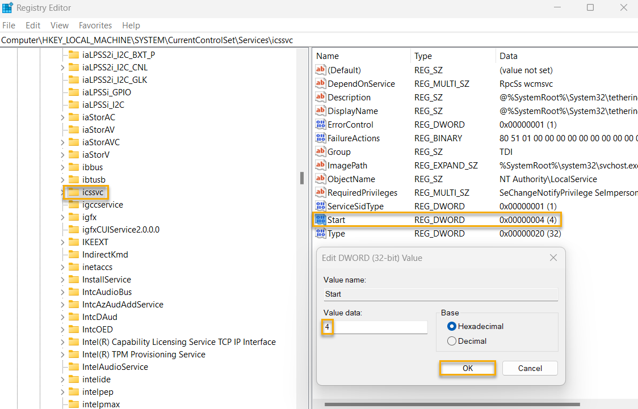638x409 pixels.
Task: Close the Edit DWORD dialog with X
Action: [x=553, y=258]
